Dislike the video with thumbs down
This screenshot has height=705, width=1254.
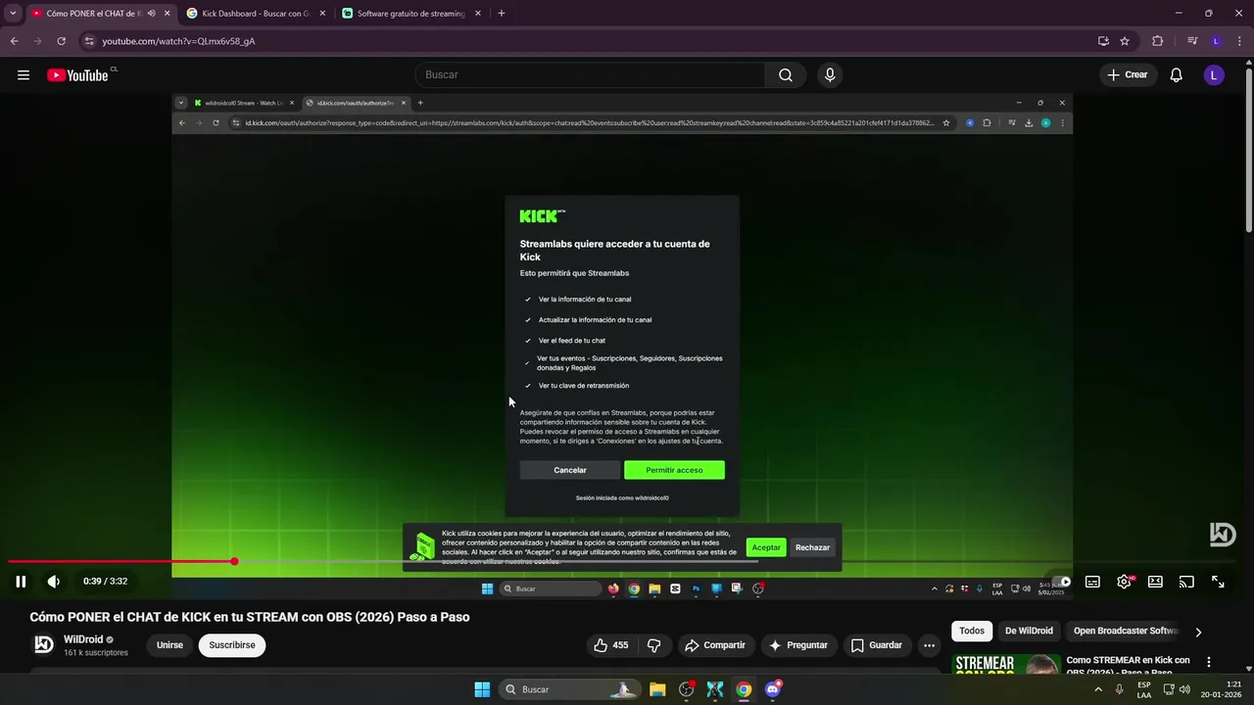[653, 645]
